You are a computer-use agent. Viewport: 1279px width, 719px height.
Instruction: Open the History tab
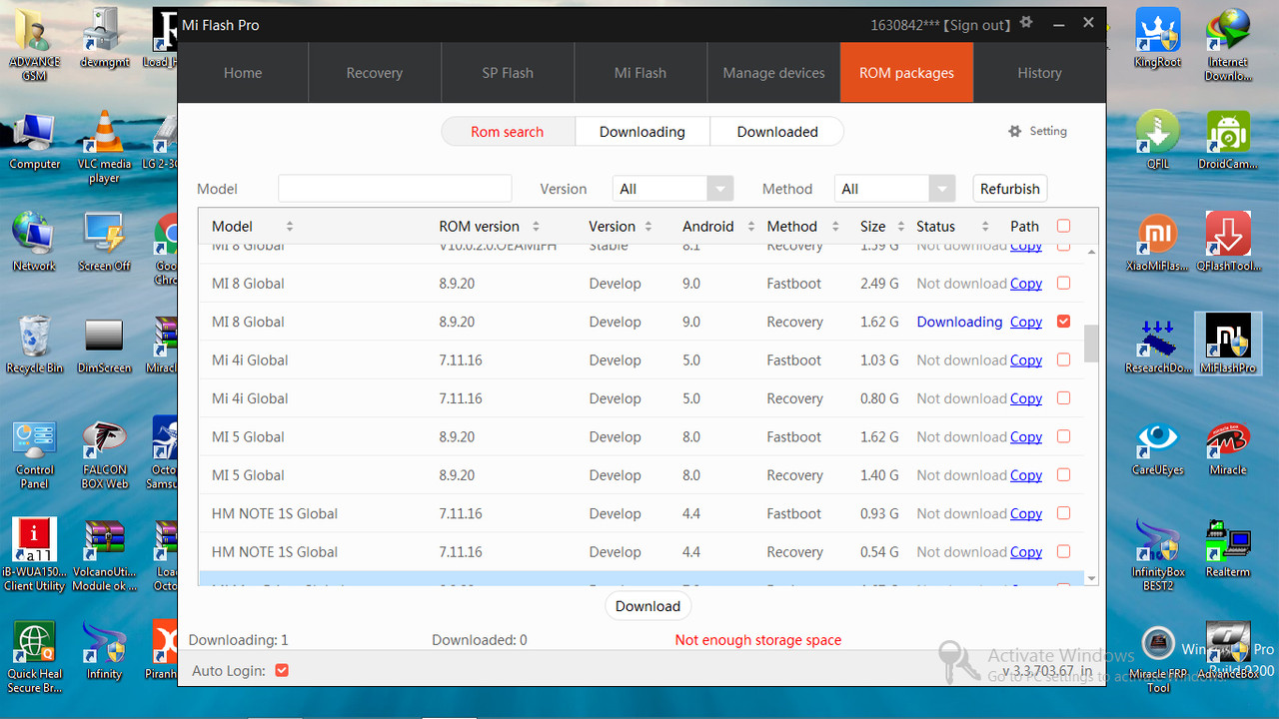pyautogui.click(x=1039, y=73)
